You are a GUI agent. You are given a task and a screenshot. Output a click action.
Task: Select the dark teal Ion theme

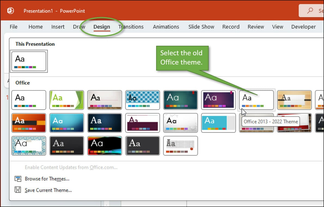180,100
